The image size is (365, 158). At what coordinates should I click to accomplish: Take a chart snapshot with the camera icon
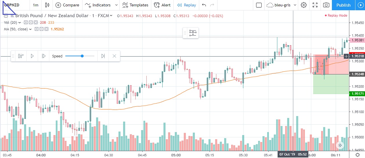click(x=326, y=5)
